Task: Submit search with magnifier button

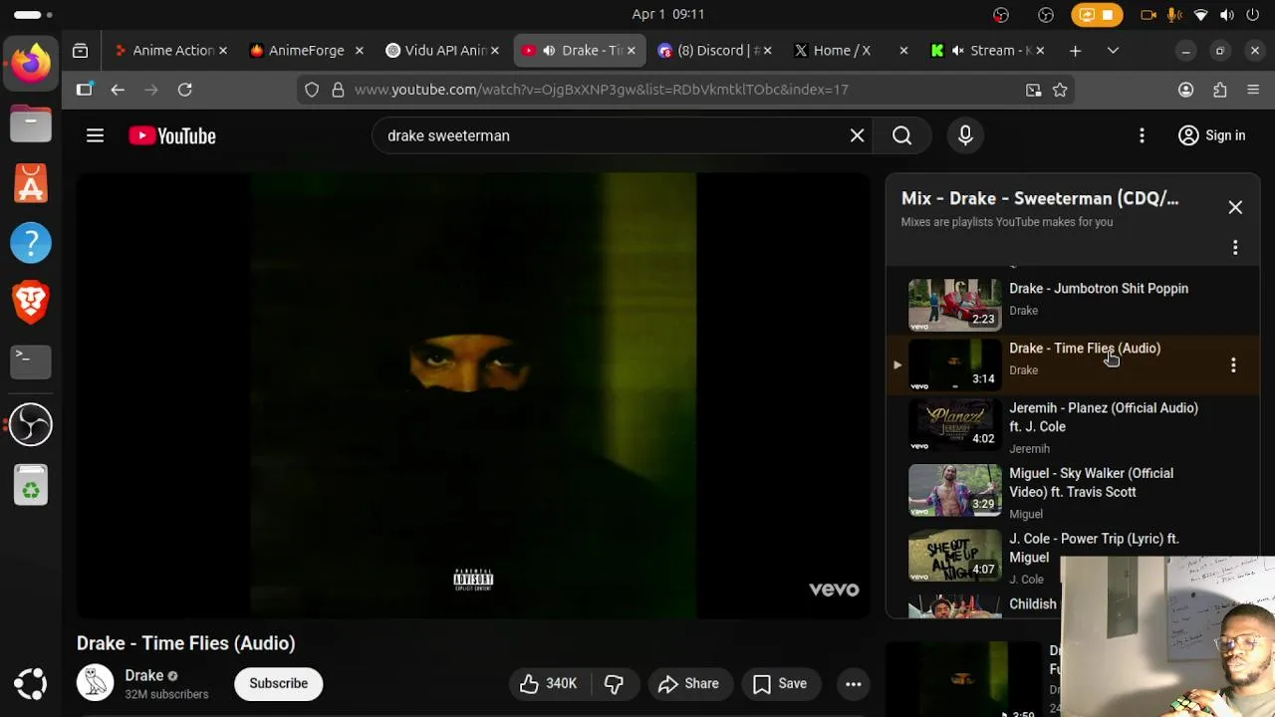Action: pos(901,135)
